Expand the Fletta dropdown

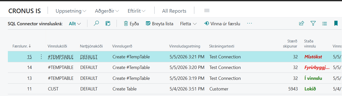tap(188, 24)
